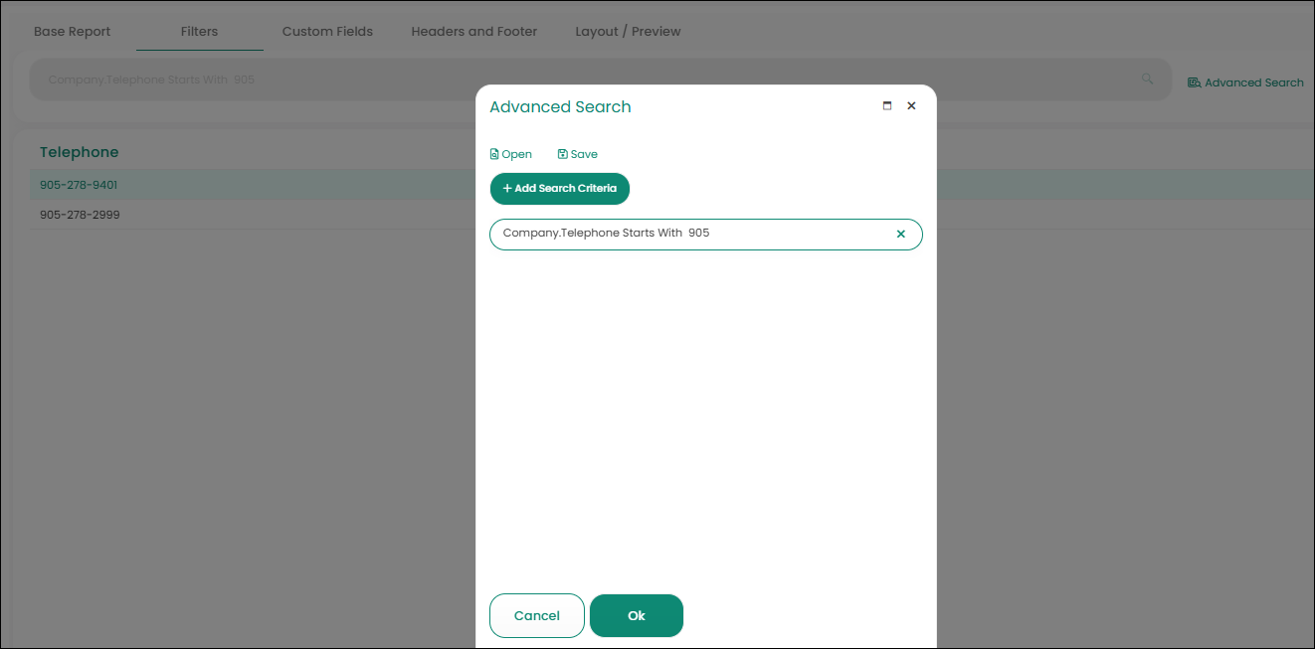This screenshot has height=649, width=1315.
Task: Close the Advanced Search dialog
Action: pyautogui.click(x=911, y=106)
